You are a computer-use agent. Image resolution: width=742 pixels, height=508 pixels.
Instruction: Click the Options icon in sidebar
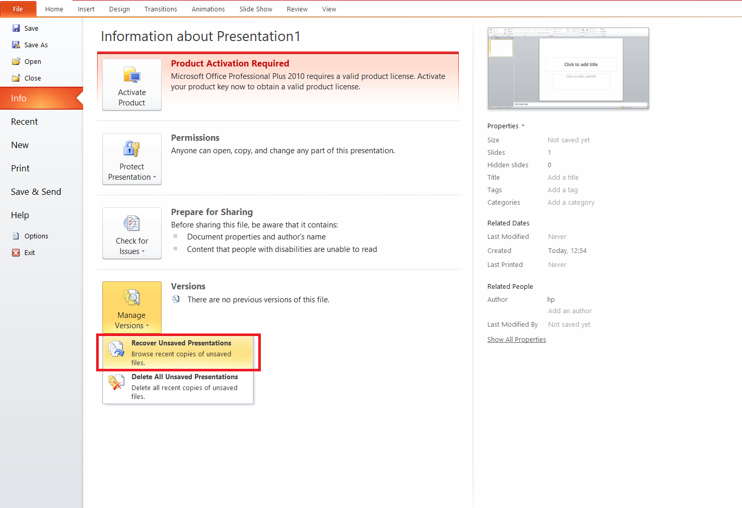16,236
